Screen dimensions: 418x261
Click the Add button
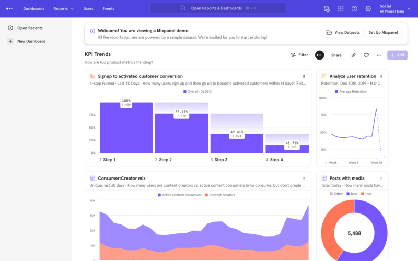pos(397,55)
